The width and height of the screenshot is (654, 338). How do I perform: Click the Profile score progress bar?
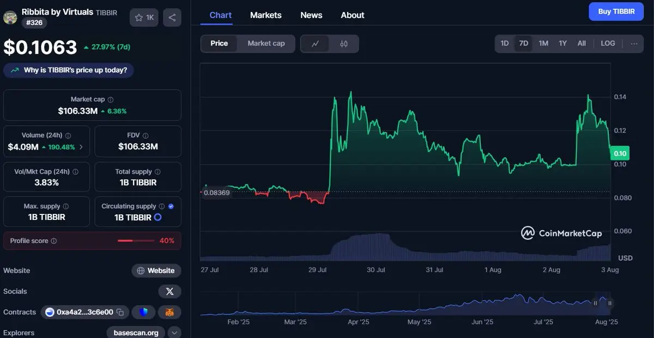point(136,241)
